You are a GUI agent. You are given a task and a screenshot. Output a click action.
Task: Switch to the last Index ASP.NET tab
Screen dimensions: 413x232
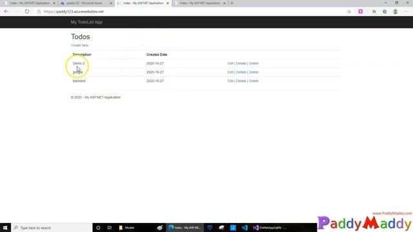(x=200, y=3)
